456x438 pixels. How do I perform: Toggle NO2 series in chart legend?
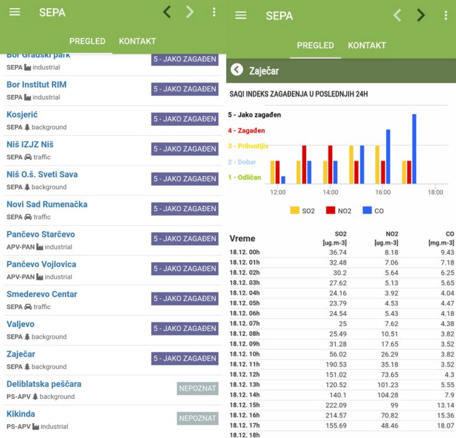[338, 210]
